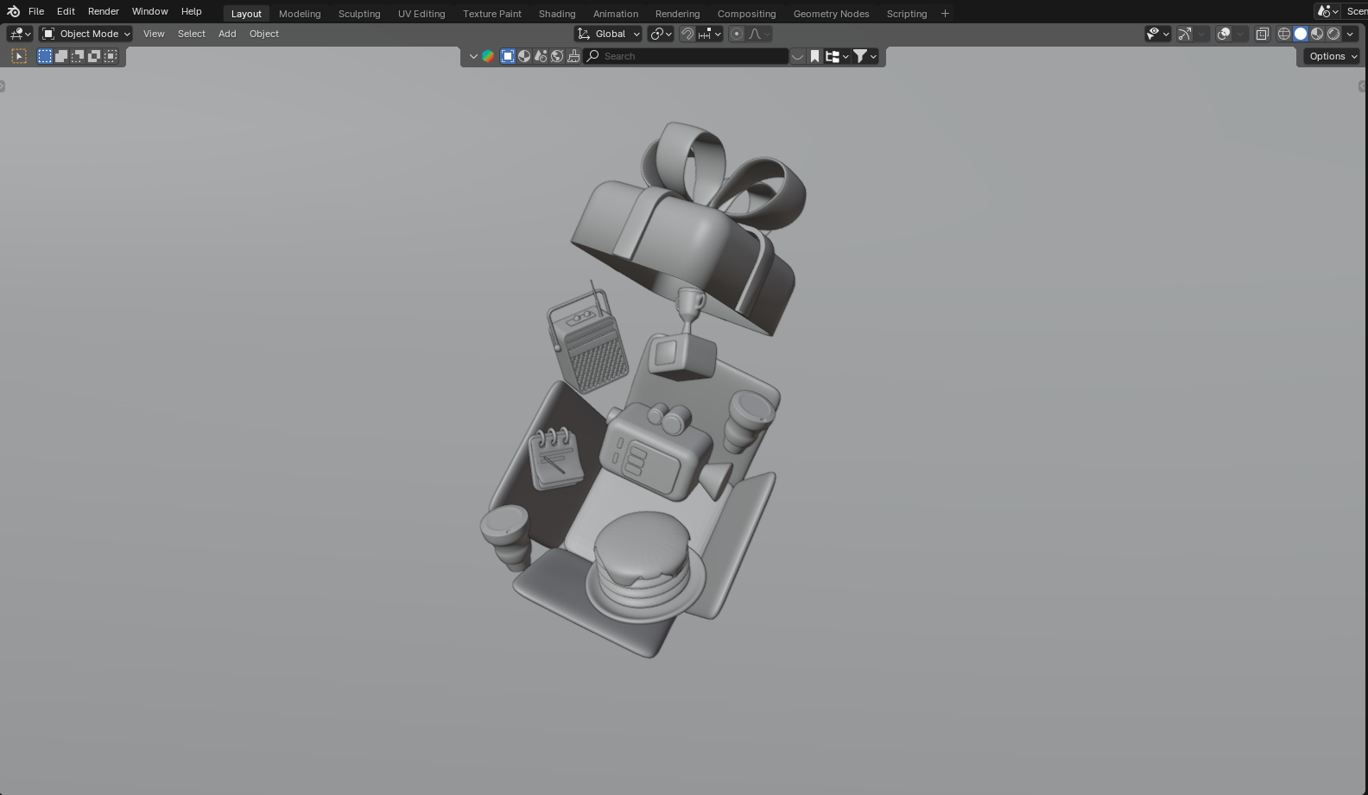Switch to Rendered viewport shading
The image size is (1368, 795).
(1333, 34)
